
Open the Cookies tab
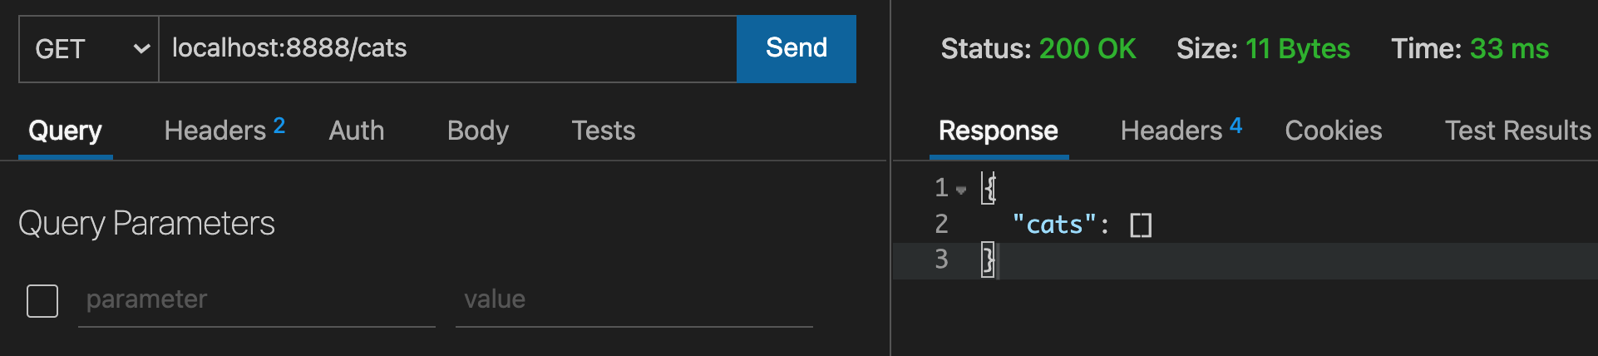coord(1333,131)
